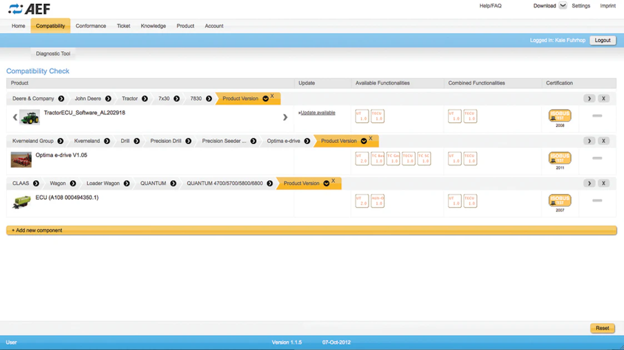Screen dimensions: 624x350
Task: Select TECU 1.0 available functionality for TractorECU
Action: (x=377, y=116)
